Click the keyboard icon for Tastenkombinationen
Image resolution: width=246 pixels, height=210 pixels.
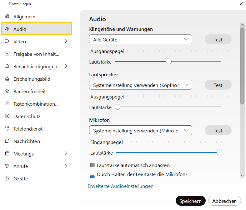tap(7, 104)
